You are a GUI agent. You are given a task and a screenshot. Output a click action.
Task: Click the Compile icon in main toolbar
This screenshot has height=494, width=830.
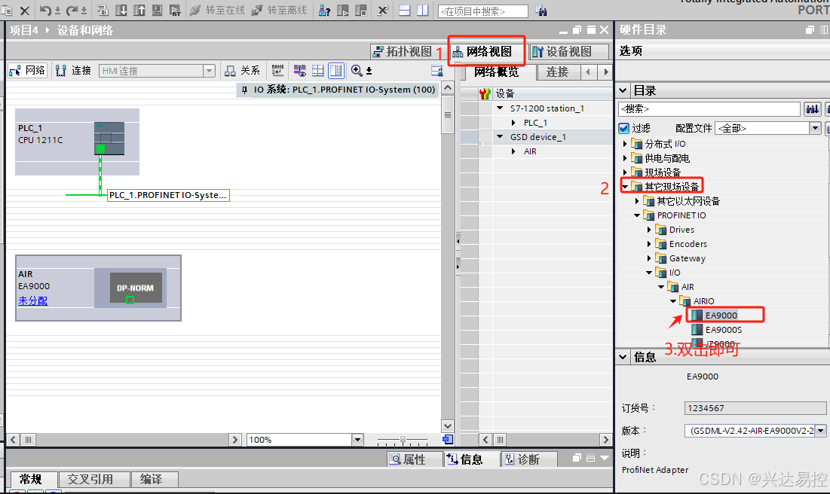coord(103,10)
